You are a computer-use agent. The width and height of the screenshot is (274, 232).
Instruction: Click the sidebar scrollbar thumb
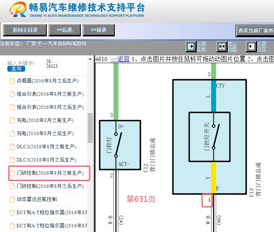click(x=90, y=128)
